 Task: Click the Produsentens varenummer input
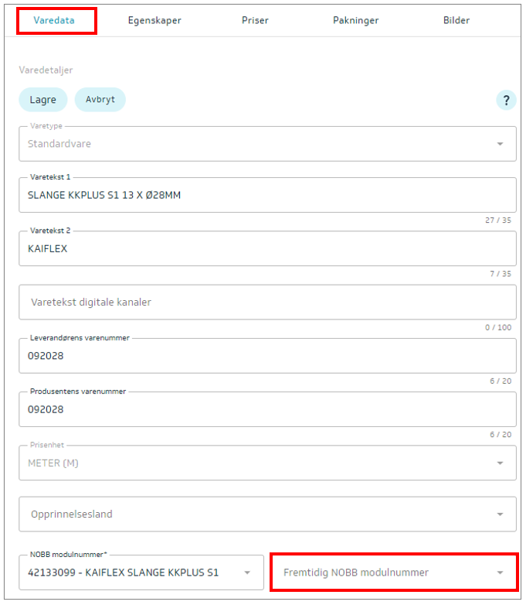coord(267,409)
